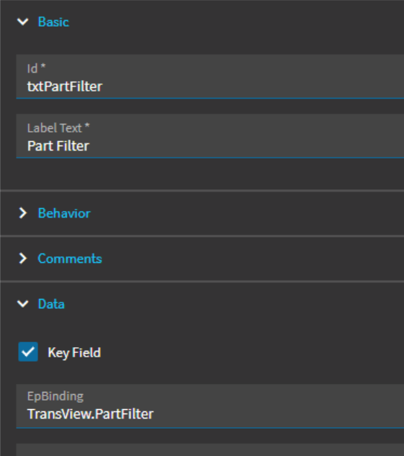Open the Basic section header label
Viewport: 404px width, 456px height.
pos(53,22)
